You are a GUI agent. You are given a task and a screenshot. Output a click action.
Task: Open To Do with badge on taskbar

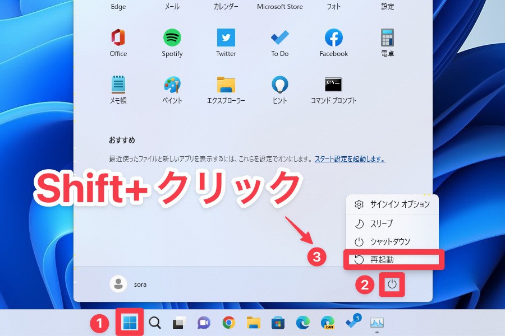(353, 321)
